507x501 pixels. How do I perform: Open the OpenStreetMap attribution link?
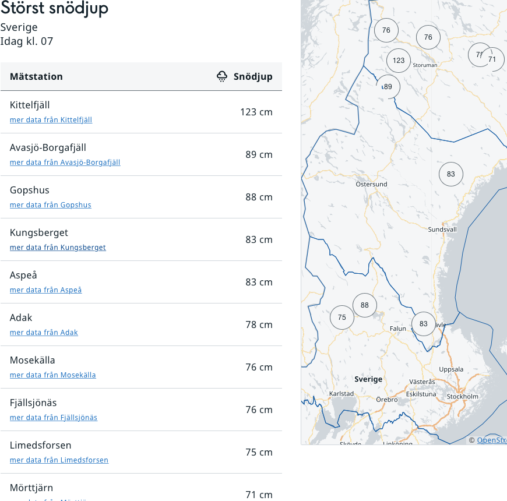pyautogui.click(x=491, y=440)
